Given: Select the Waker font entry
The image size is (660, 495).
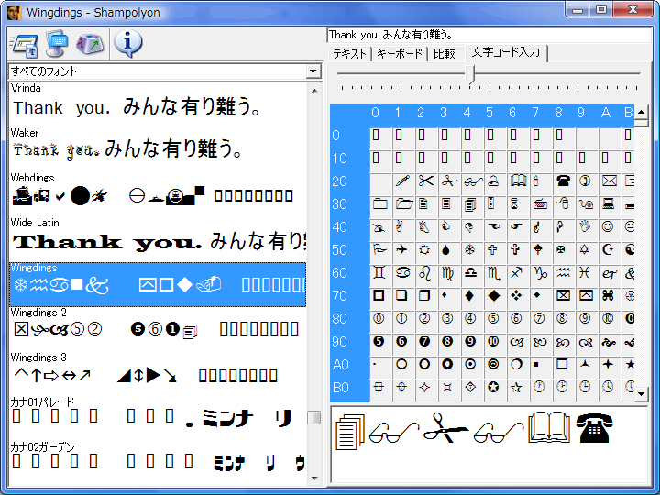Looking at the screenshot, I should click(x=158, y=148).
